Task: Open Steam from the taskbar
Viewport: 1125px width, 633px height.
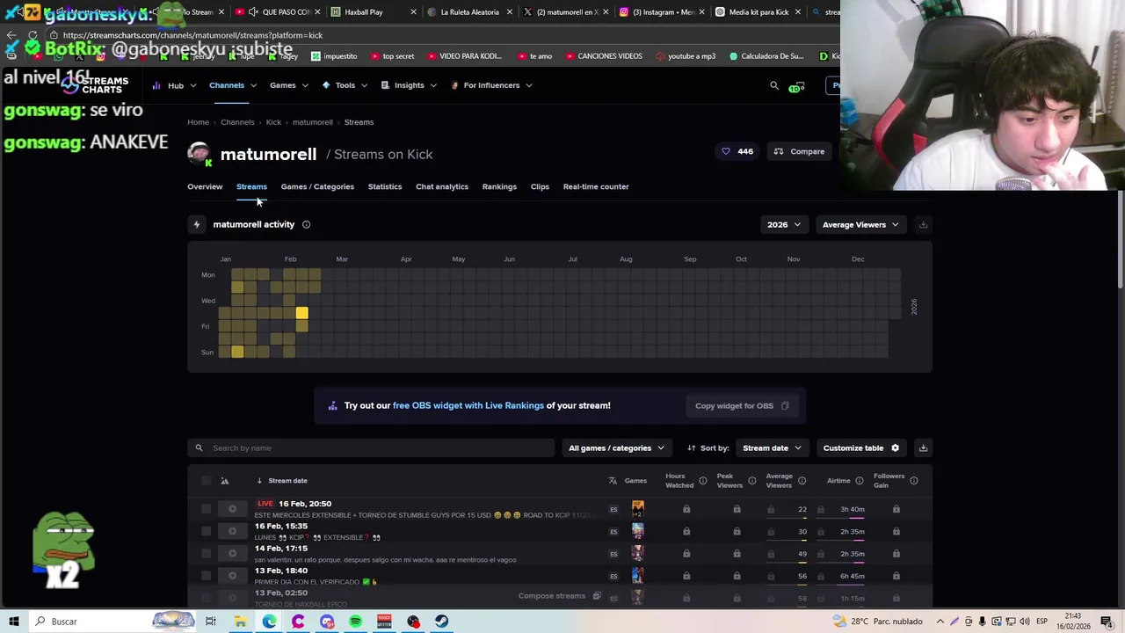Action: (442, 622)
